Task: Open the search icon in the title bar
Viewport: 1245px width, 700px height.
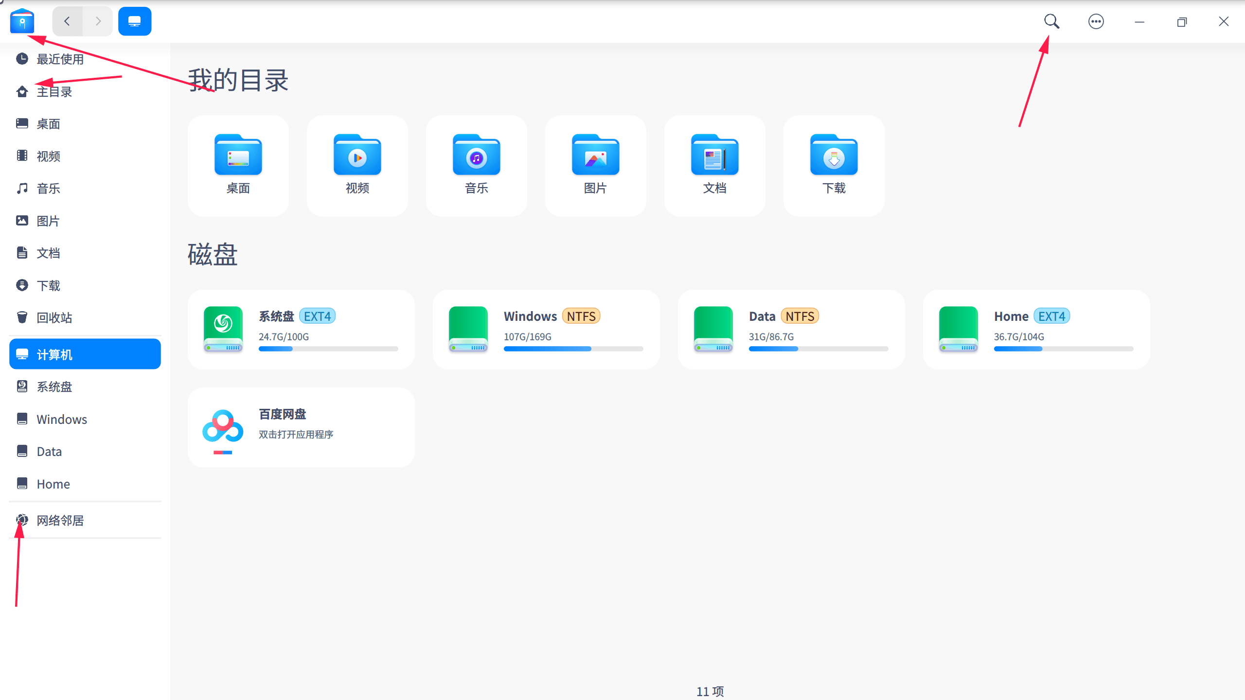Action: (x=1051, y=21)
